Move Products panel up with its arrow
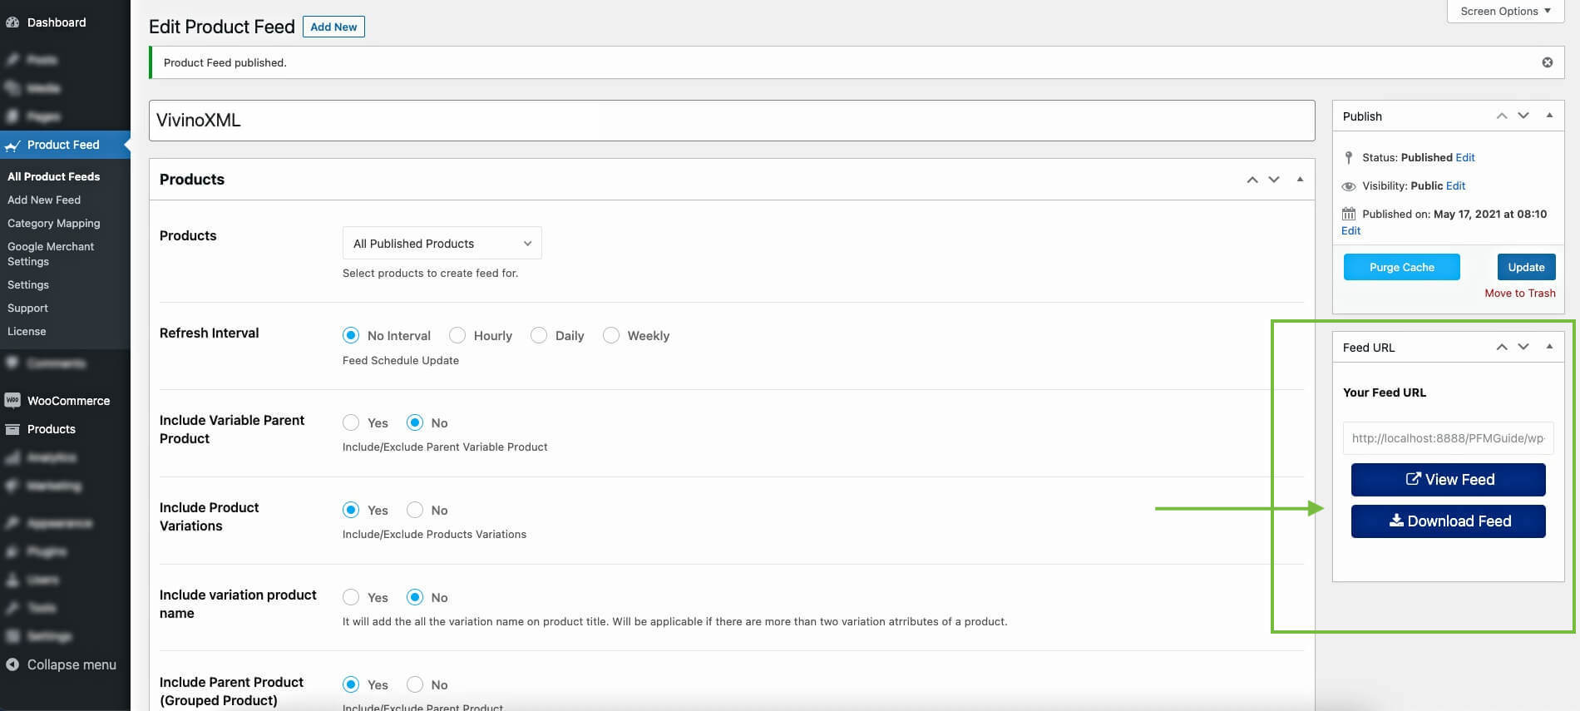 coord(1252,180)
